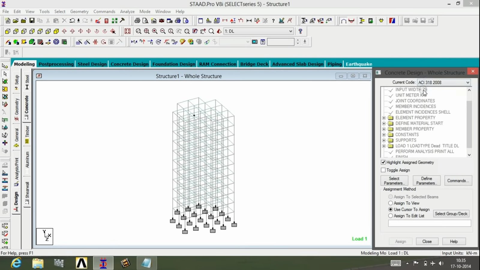Click the Zoom Out minus magnifier
This screenshot has width=480, height=270.
coord(163,31)
